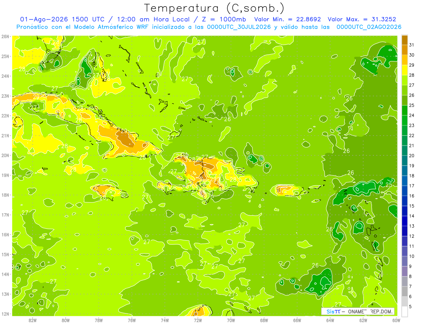Click the 21N latitude axis label
The height and width of the screenshot is (325, 421).
point(5,136)
